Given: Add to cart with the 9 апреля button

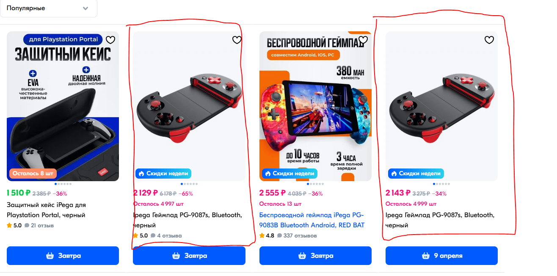Looking at the screenshot, I should point(441,256).
